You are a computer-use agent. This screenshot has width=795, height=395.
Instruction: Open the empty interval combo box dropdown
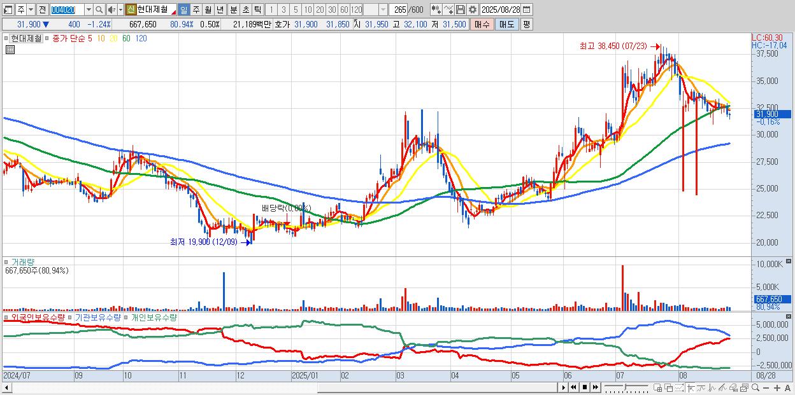[383, 10]
